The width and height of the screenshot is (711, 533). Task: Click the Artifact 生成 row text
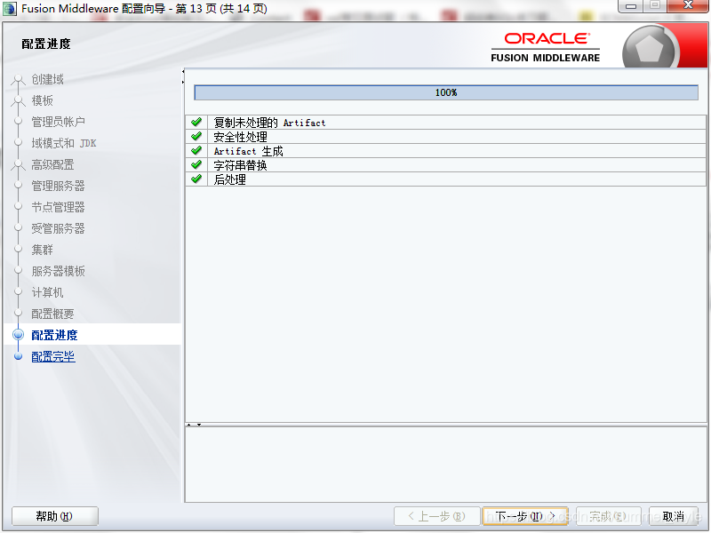tap(248, 151)
